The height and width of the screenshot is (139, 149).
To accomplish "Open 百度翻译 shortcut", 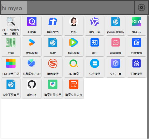I will pyautogui.click(x=137, y=47).
